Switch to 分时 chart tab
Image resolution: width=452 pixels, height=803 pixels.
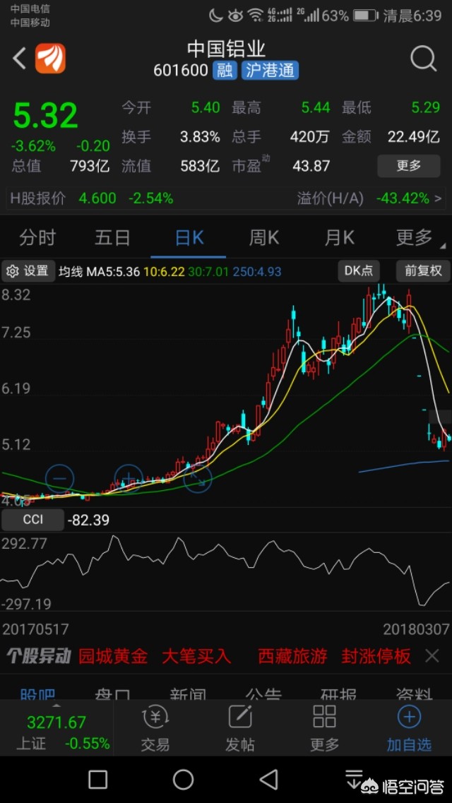tap(37, 237)
